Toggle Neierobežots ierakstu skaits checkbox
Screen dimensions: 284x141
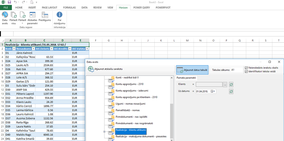pos(246,68)
